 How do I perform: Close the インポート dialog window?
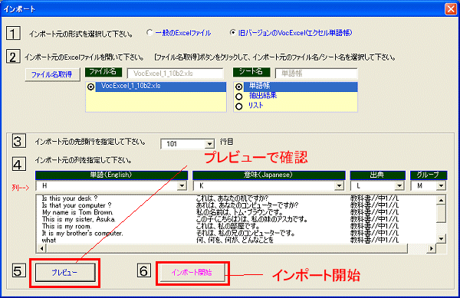click(x=451, y=8)
